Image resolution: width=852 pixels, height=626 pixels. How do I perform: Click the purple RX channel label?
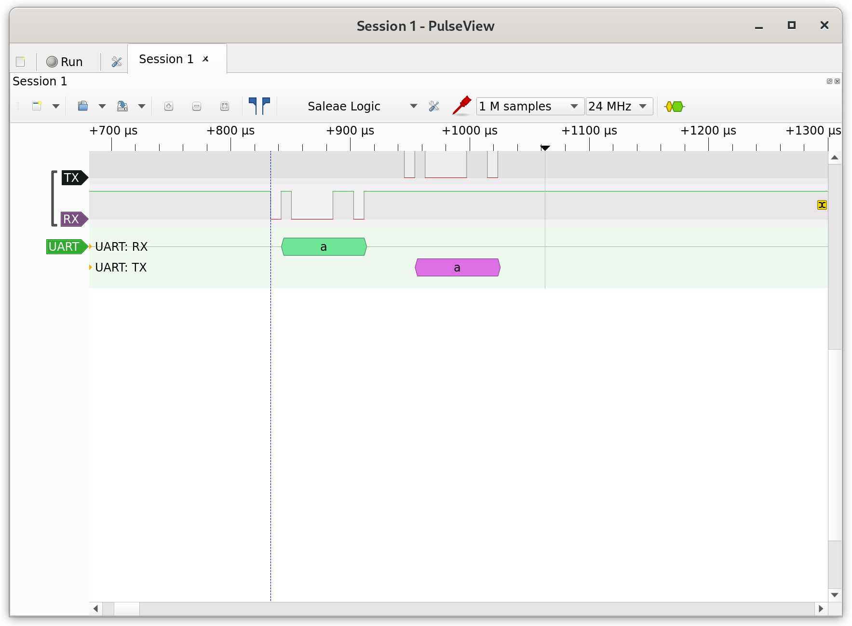pyautogui.click(x=72, y=219)
